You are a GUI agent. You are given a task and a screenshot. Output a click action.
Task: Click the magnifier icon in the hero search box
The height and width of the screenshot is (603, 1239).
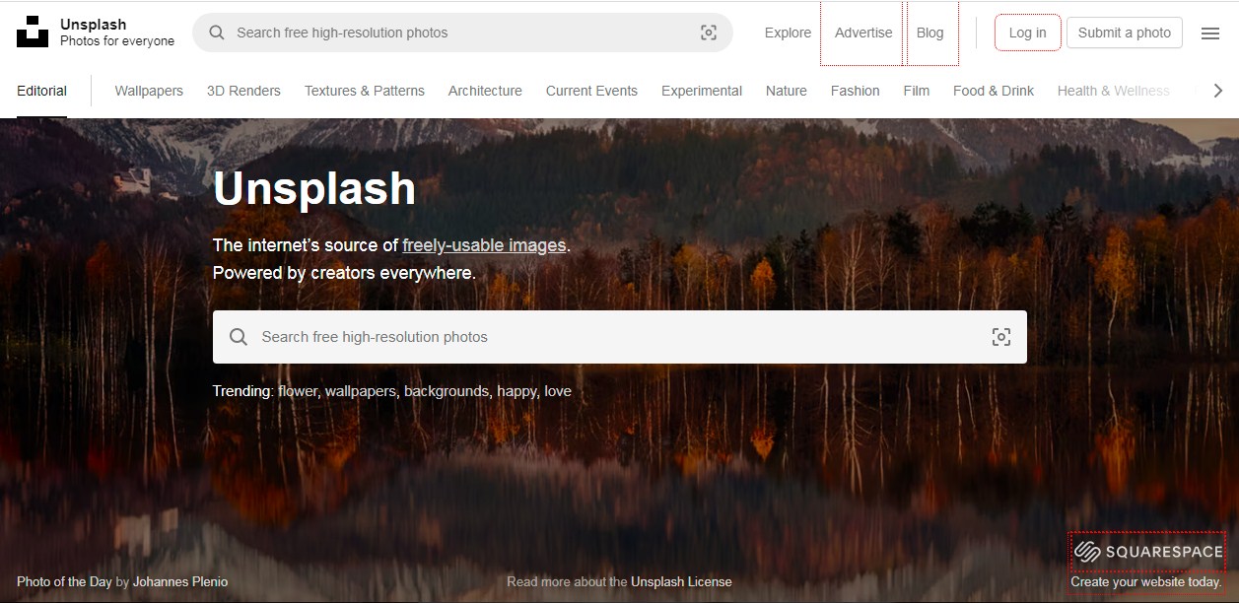(x=239, y=337)
